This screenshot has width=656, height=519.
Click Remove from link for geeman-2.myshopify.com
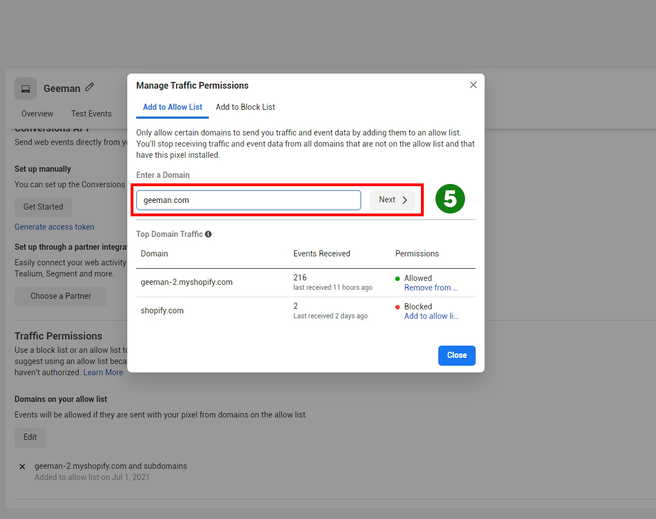click(x=431, y=288)
